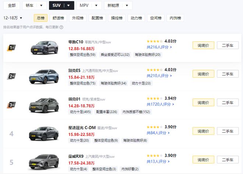Screen dimensions: 243x174
Task: Click 询底价 for 别克E5
Action: (x=203, y=74)
